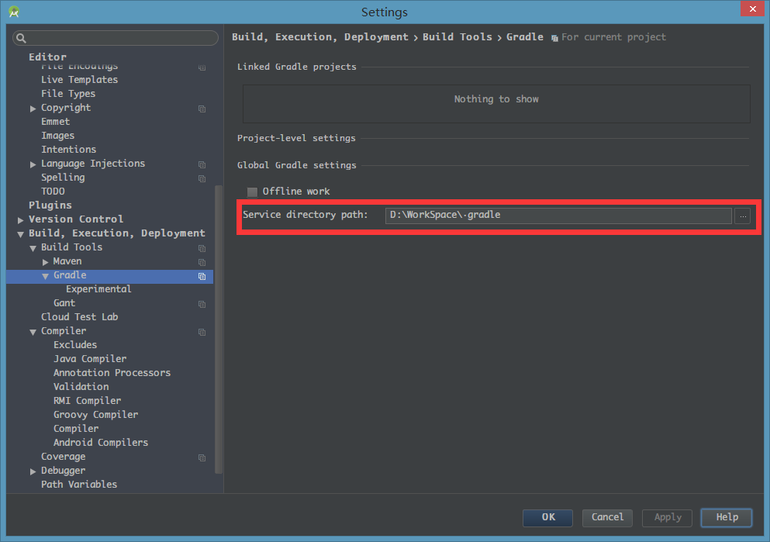Click the project-level icon in the Compiler group row
Screen dimensions: 770x542
tap(202, 333)
